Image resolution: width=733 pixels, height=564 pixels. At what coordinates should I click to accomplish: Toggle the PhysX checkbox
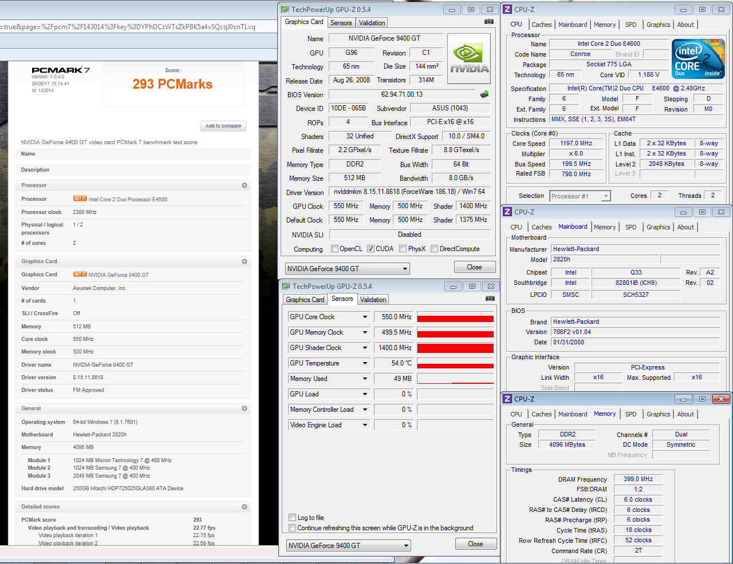pos(403,249)
